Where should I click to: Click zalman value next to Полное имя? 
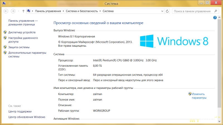click(98, 100)
